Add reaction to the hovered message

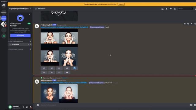pos(185,24)
